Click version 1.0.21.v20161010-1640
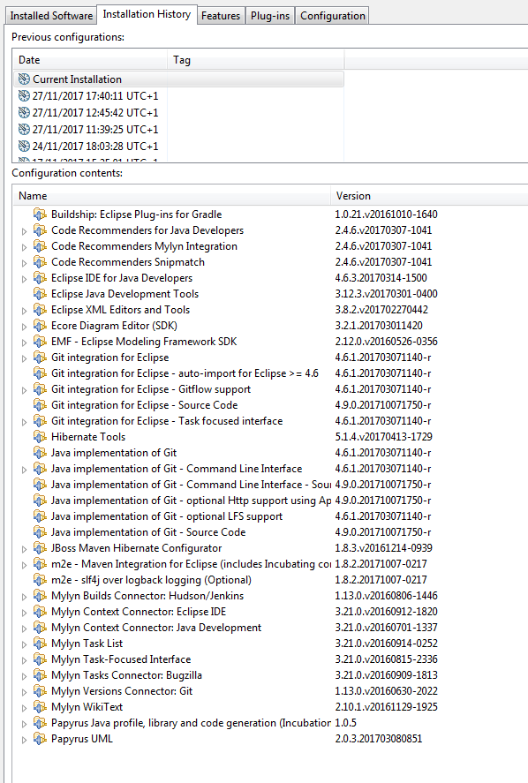528x783 pixels. 386,215
